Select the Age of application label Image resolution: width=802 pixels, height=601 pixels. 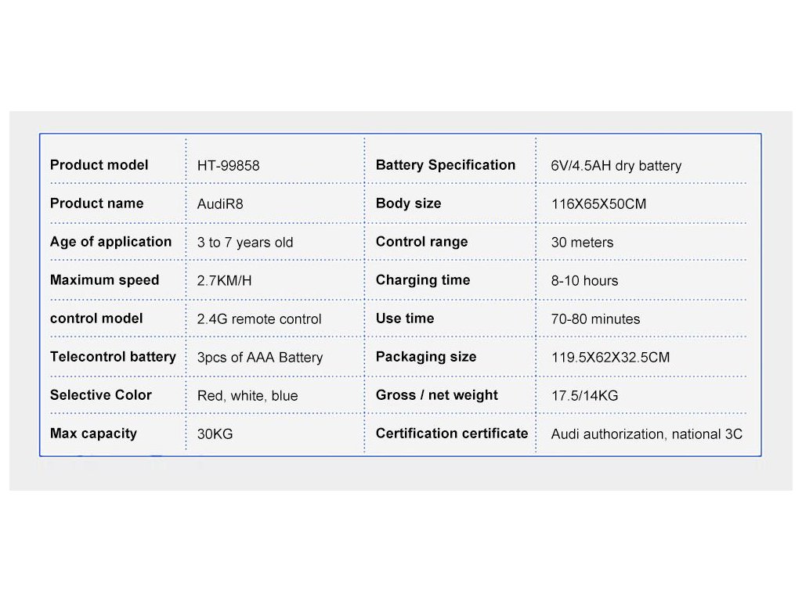[111, 242]
